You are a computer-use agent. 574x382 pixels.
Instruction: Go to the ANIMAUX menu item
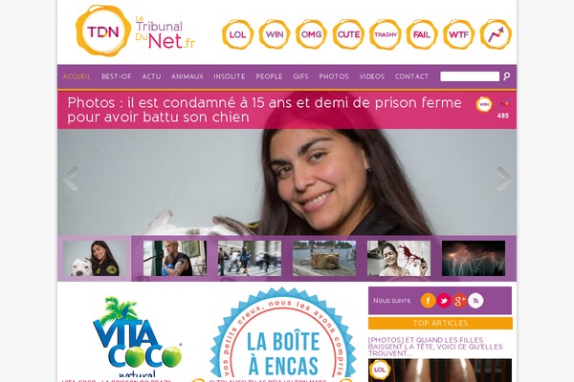coord(188,76)
